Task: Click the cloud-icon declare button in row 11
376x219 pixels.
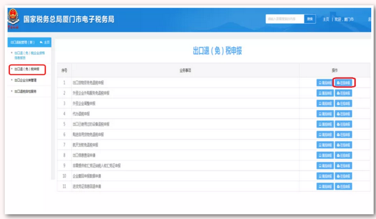Action: (x=343, y=187)
